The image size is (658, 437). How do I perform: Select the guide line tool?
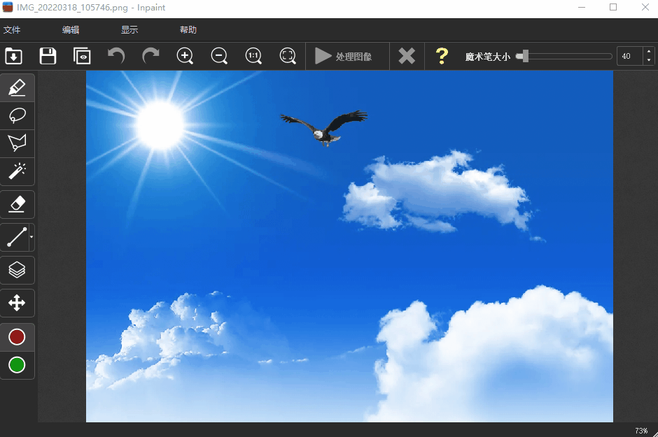pos(16,237)
